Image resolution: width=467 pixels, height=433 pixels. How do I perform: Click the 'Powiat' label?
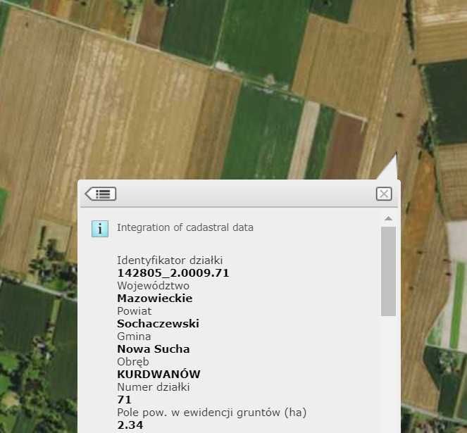click(134, 311)
